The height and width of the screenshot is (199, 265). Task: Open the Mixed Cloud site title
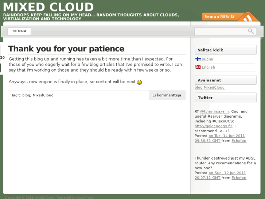pyautogui.click(x=48, y=7)
